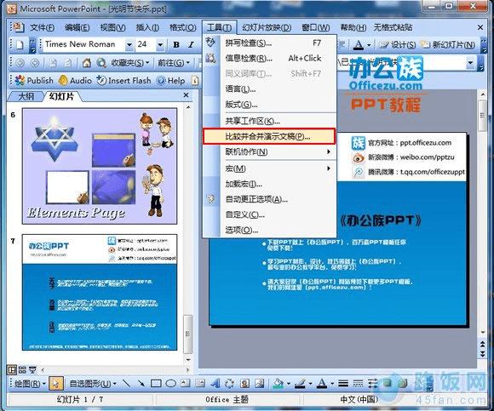Viewport: 494px width, 411px height.
Task: Toggle Italic formatting
Action: click(192, 45)
